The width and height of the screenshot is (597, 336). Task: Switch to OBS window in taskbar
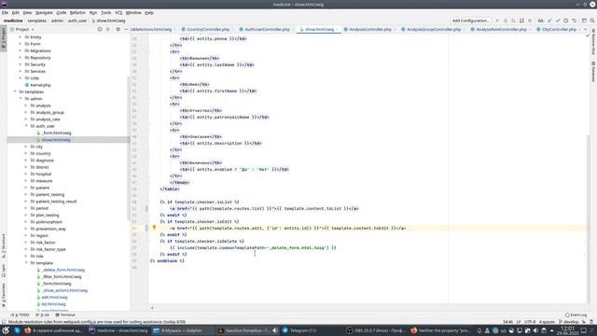(376, 330)
